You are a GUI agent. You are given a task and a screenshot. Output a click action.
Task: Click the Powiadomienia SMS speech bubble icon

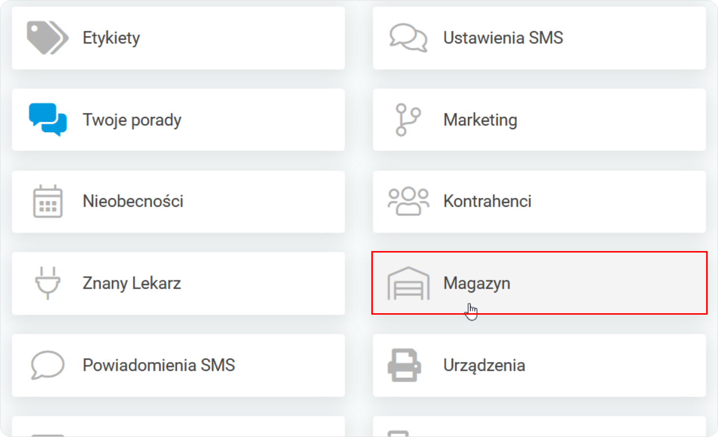(x=47, y=365)
